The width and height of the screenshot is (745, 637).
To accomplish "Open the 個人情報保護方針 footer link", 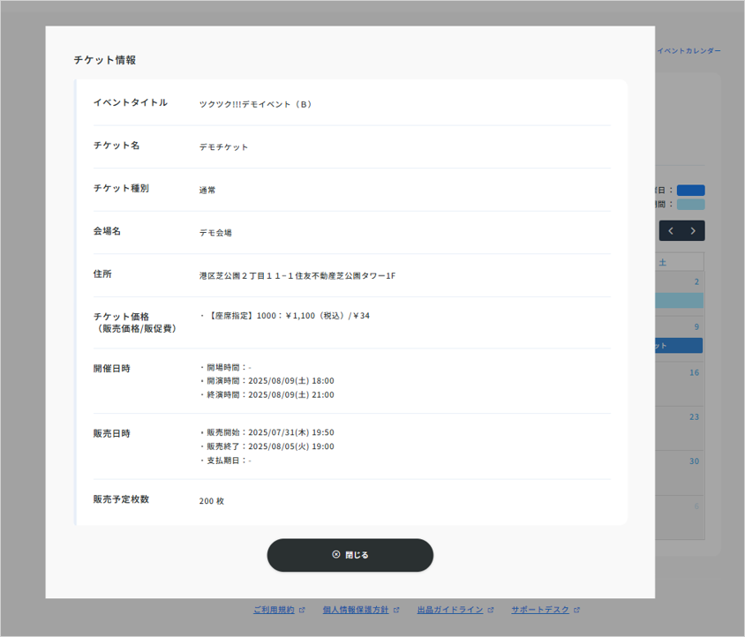I will 355,610.
